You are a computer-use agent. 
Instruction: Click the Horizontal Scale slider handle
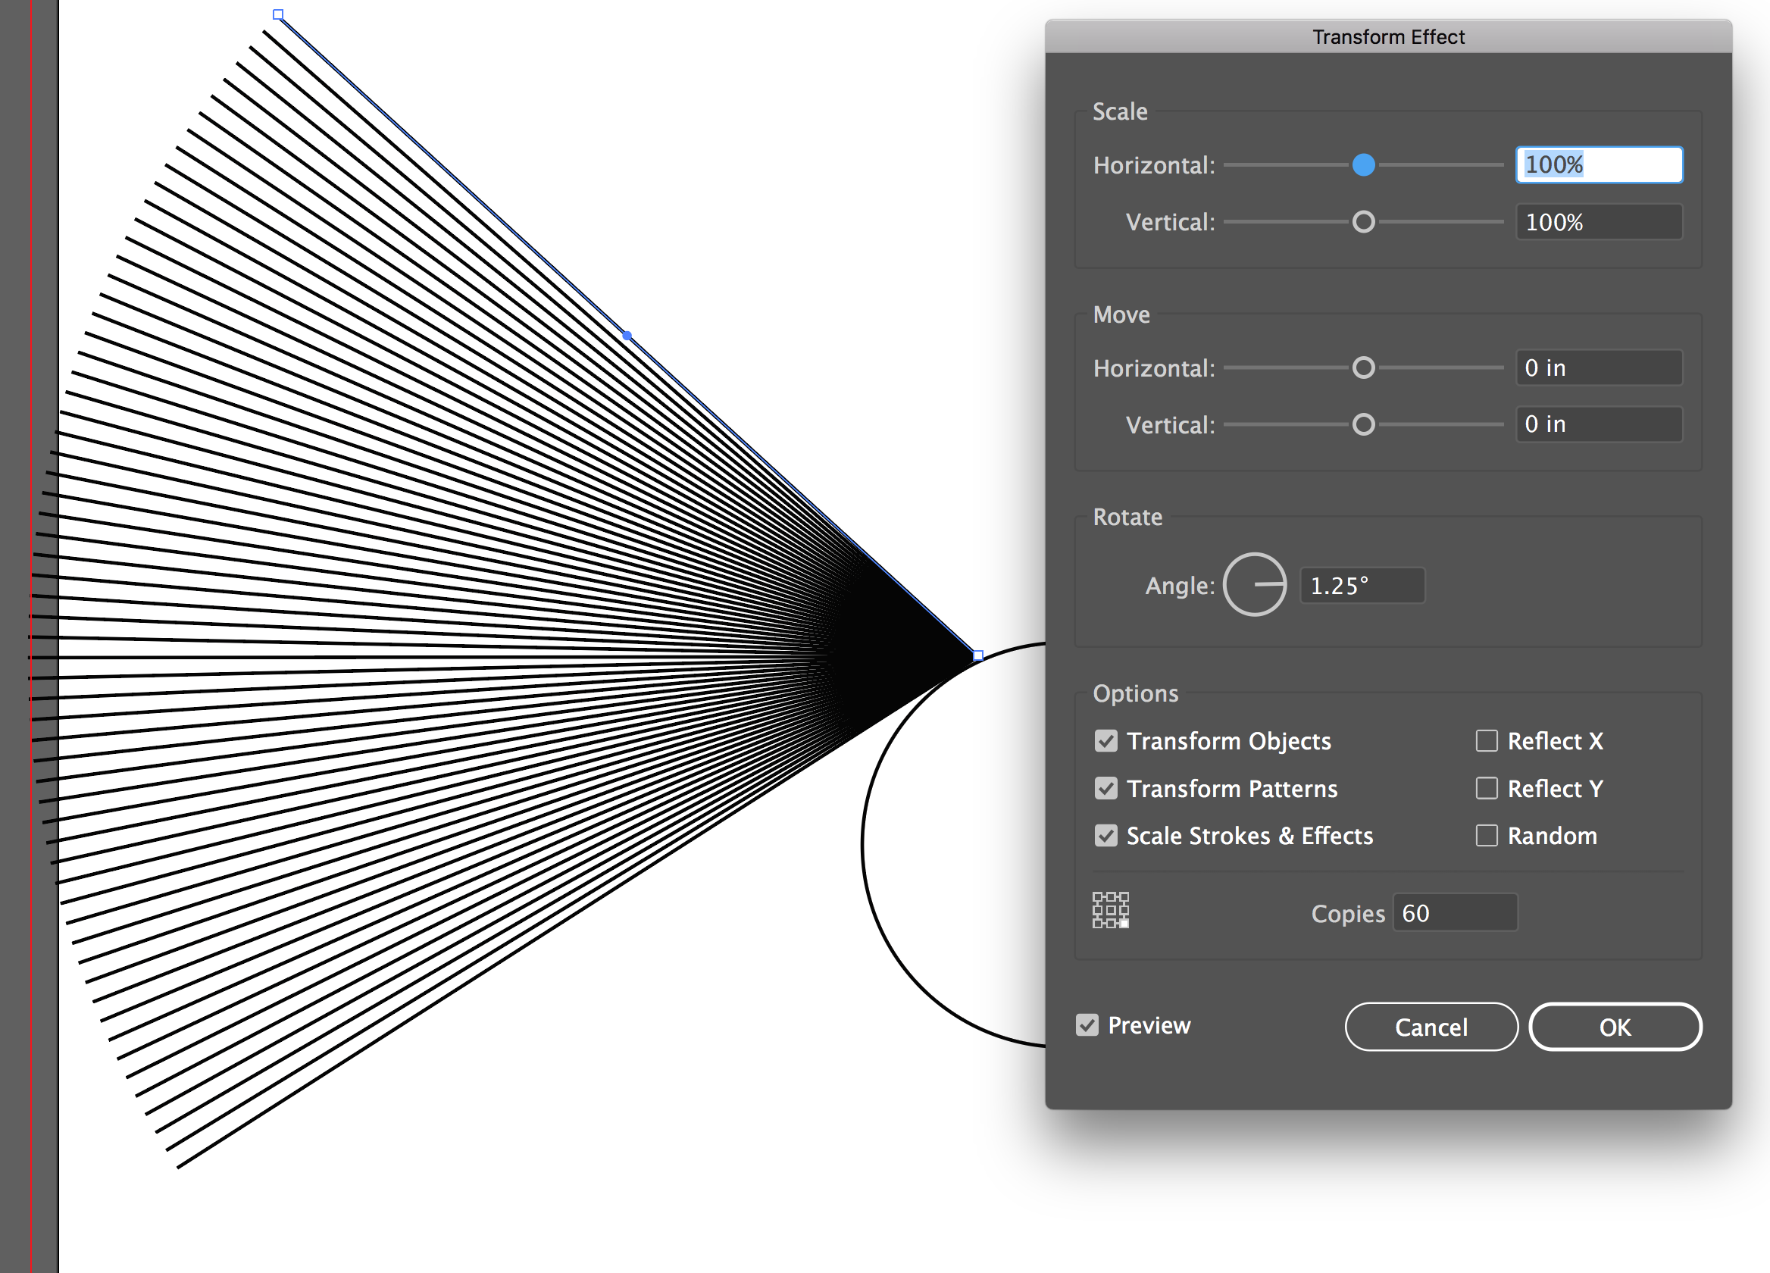pyautogui.click(x=1364, y=164)
